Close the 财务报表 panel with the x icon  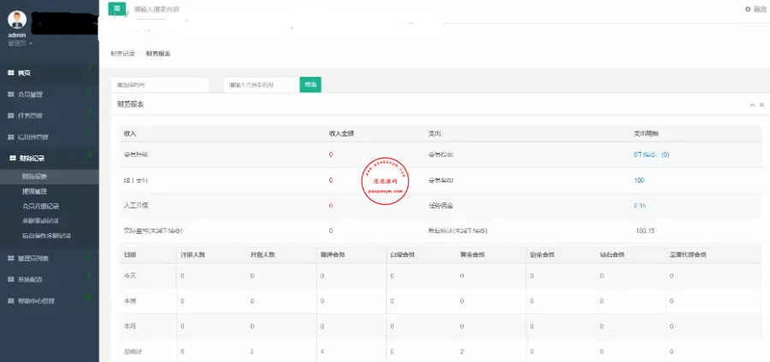coord(761,104)
